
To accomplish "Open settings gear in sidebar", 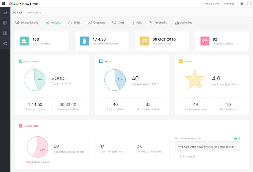I will click(5, 43).
